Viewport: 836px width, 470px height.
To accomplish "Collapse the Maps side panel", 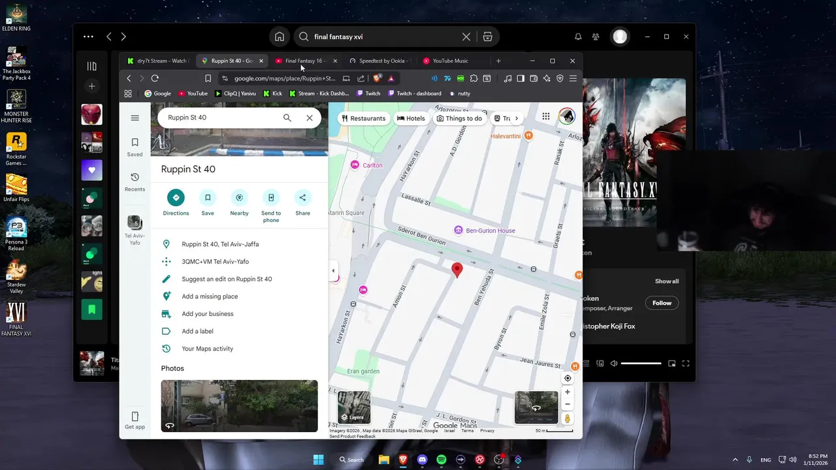I will pos(333,271).
